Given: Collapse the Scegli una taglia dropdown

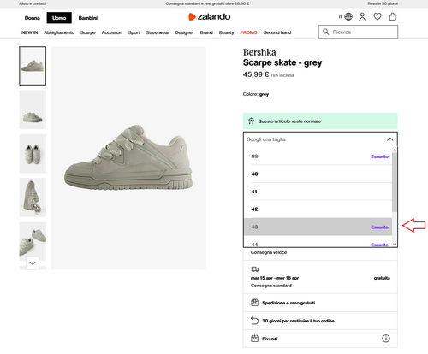Looking at the screenshot, I should coord(389,139).
